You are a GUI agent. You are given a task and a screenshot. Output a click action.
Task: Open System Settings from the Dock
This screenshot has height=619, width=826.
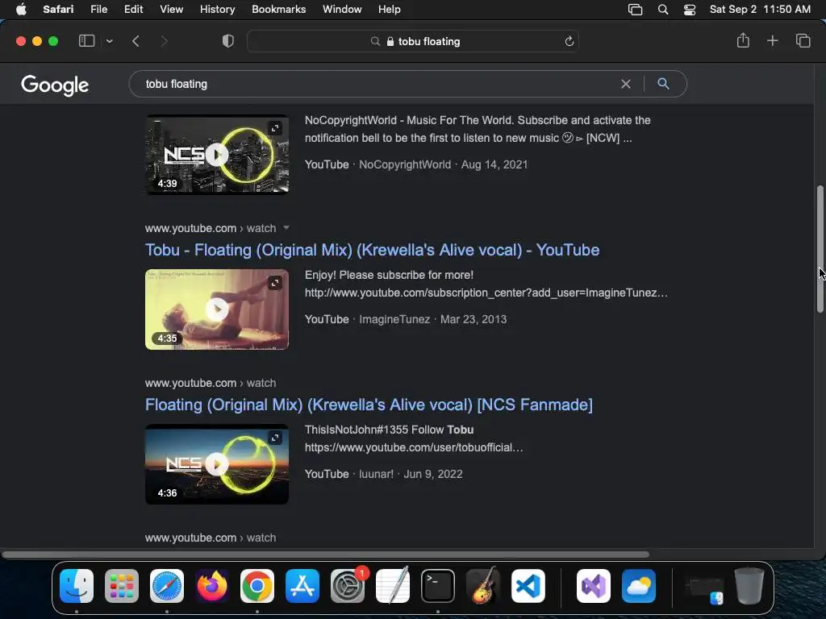click(x=348, y=586)
